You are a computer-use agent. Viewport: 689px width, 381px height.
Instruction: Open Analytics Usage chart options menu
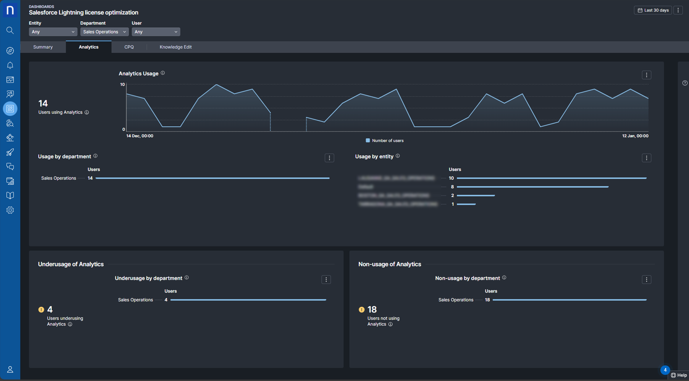click(x=646, y=75)
